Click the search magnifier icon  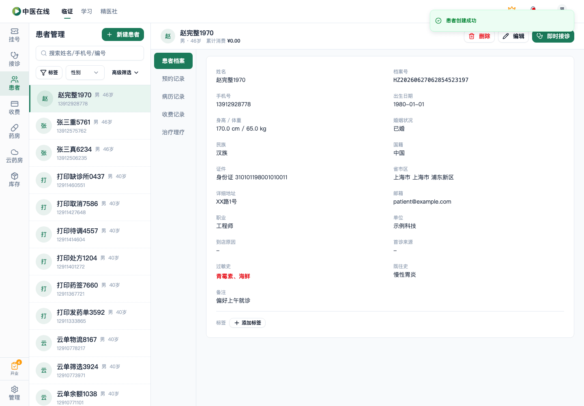(x=44, y=53)
